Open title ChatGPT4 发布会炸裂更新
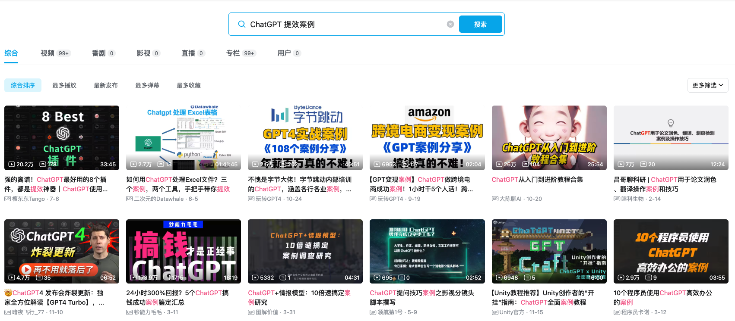This screenshot has height=321, width=735. click(54, 298)
